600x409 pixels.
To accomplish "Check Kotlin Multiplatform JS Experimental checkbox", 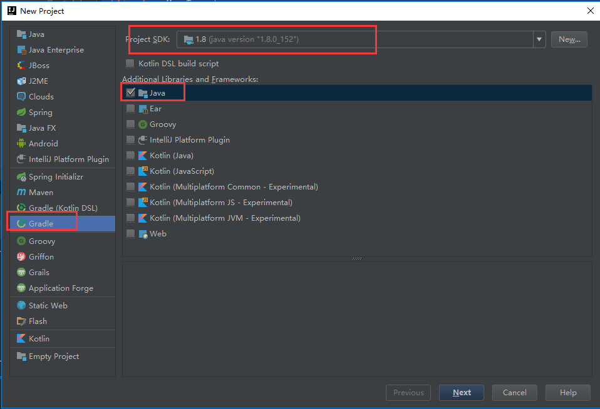I will (x=130, y=202).
